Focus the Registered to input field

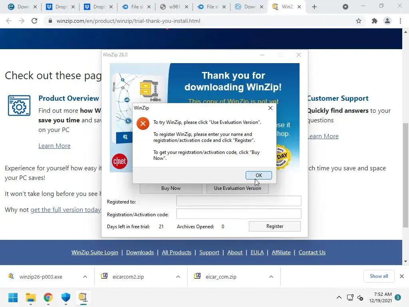[x=239, y=201]
